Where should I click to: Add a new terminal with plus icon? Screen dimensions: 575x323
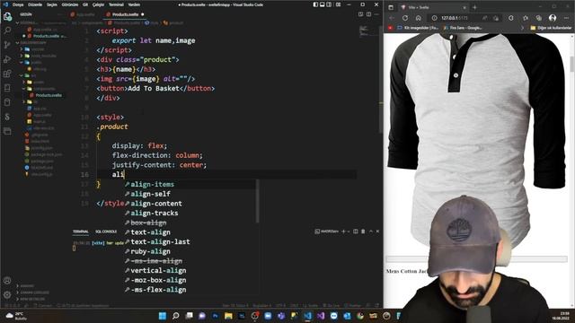(343, 231)
